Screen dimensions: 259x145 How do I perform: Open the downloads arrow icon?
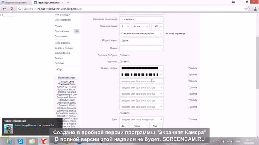[x=255, y=9]
